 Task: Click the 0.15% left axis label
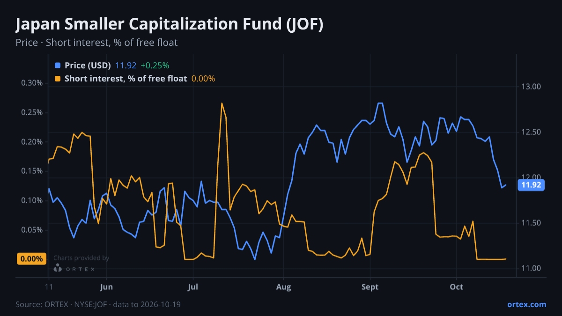tap(32, 171)
